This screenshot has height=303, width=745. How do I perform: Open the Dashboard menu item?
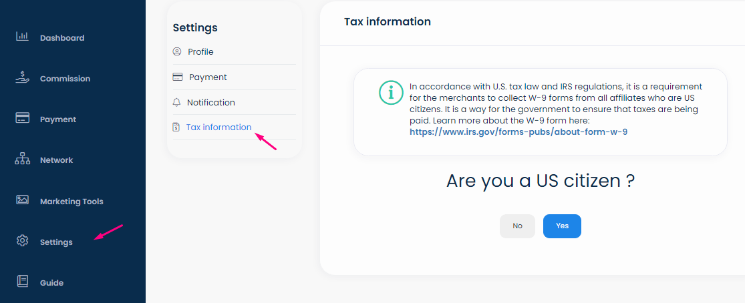click(62, 38)
